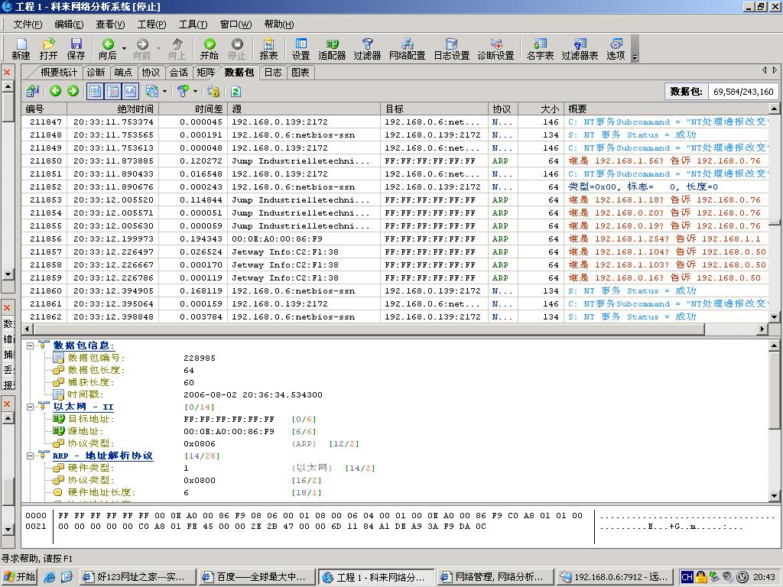Click the 过滤器 (Filter) funnel icon

[367, 48]
